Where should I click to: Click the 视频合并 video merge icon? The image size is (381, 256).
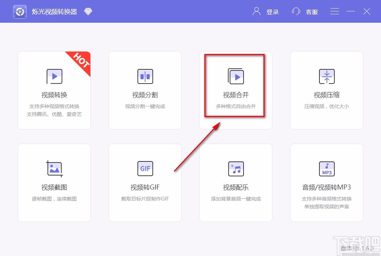236,76
